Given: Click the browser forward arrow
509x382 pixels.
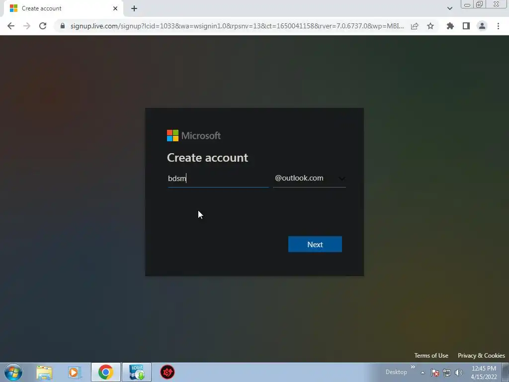Looking at the screenshot, I should point(27,26).
